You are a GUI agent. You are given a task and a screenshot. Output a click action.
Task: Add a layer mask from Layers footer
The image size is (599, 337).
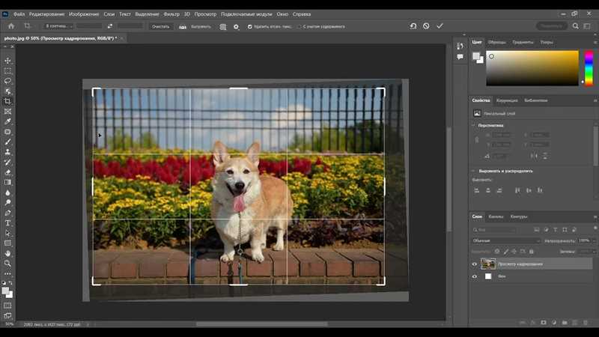click(x=544, y=323)
